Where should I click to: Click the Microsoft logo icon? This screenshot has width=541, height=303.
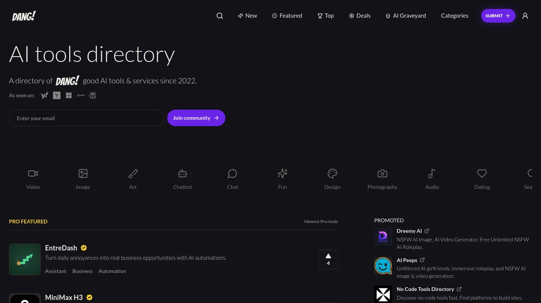69,95
